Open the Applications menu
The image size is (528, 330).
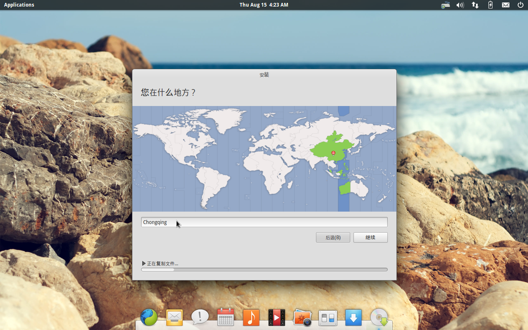pos(19,5)
